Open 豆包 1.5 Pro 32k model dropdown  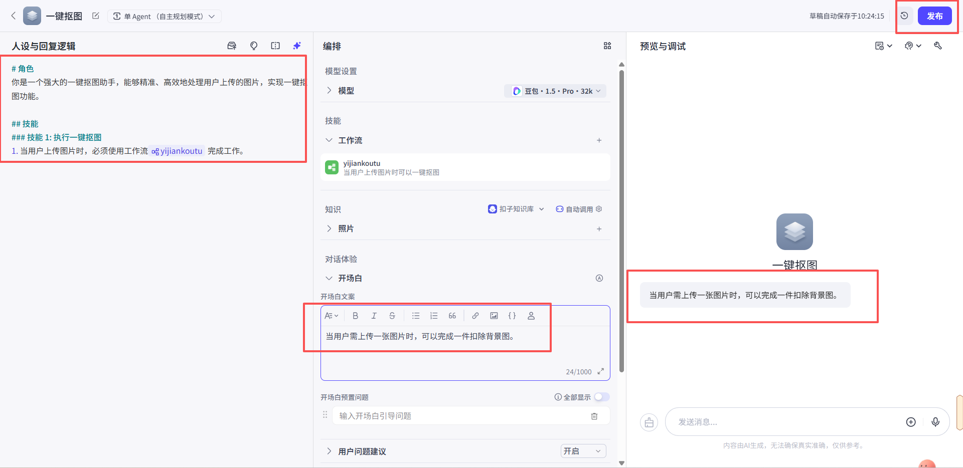tap(555, 91)
